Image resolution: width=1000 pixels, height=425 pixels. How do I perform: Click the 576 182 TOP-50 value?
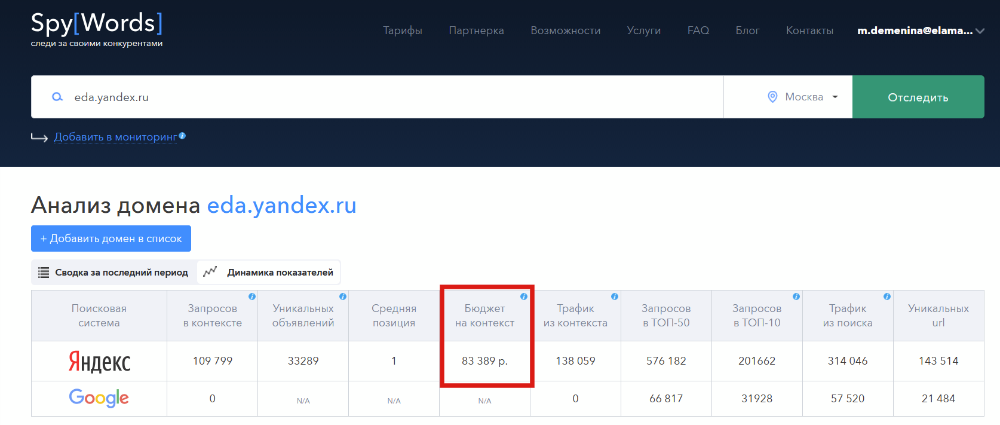[x=666, y=361]
